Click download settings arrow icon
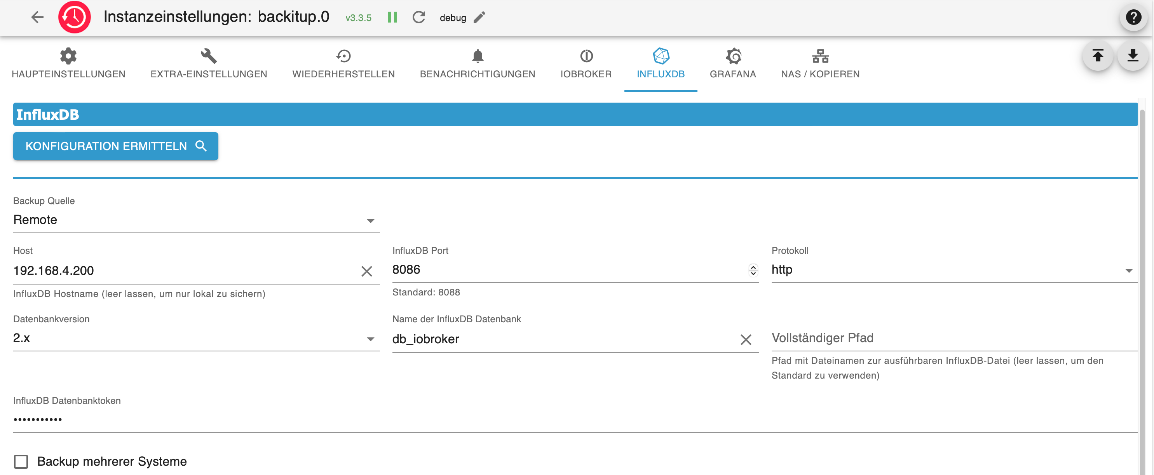 click(x=1132, y=56)
